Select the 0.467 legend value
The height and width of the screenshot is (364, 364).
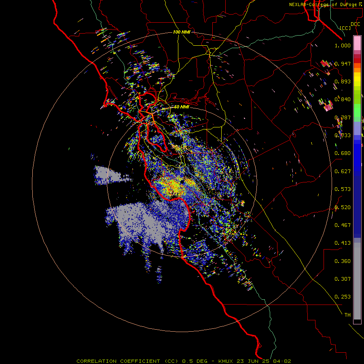point(343,225)
